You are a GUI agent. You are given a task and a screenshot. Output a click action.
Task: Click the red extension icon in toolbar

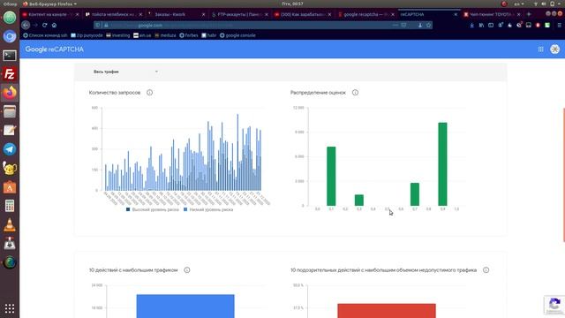pyautogui.click(x=538, y=26)
